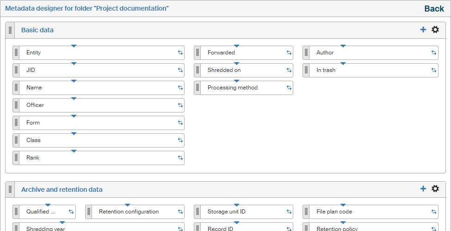This screenshot has width=451, height=231.
Task: Grab the Basic data section drag handle
Action: (x=10, y=30)
